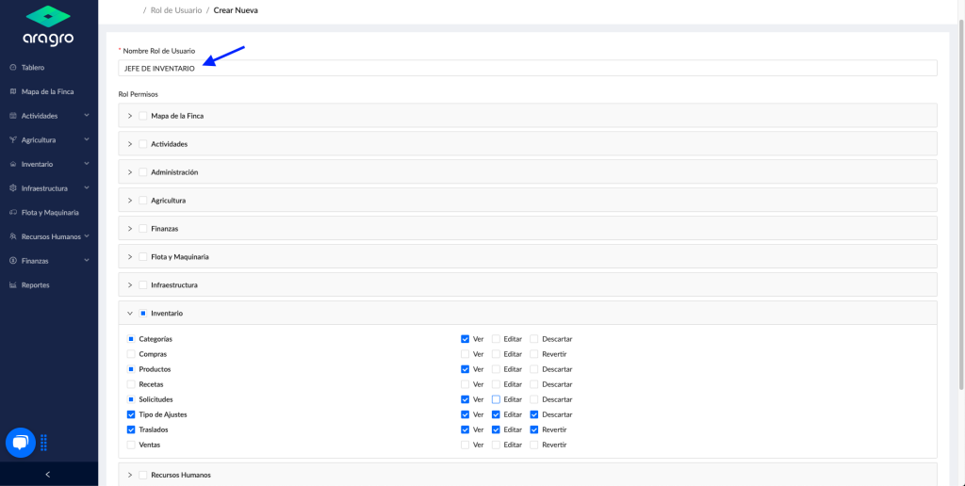Click the Finanzas coin icon
Screen dimensions: 965x486
click(x=13, y=261)
